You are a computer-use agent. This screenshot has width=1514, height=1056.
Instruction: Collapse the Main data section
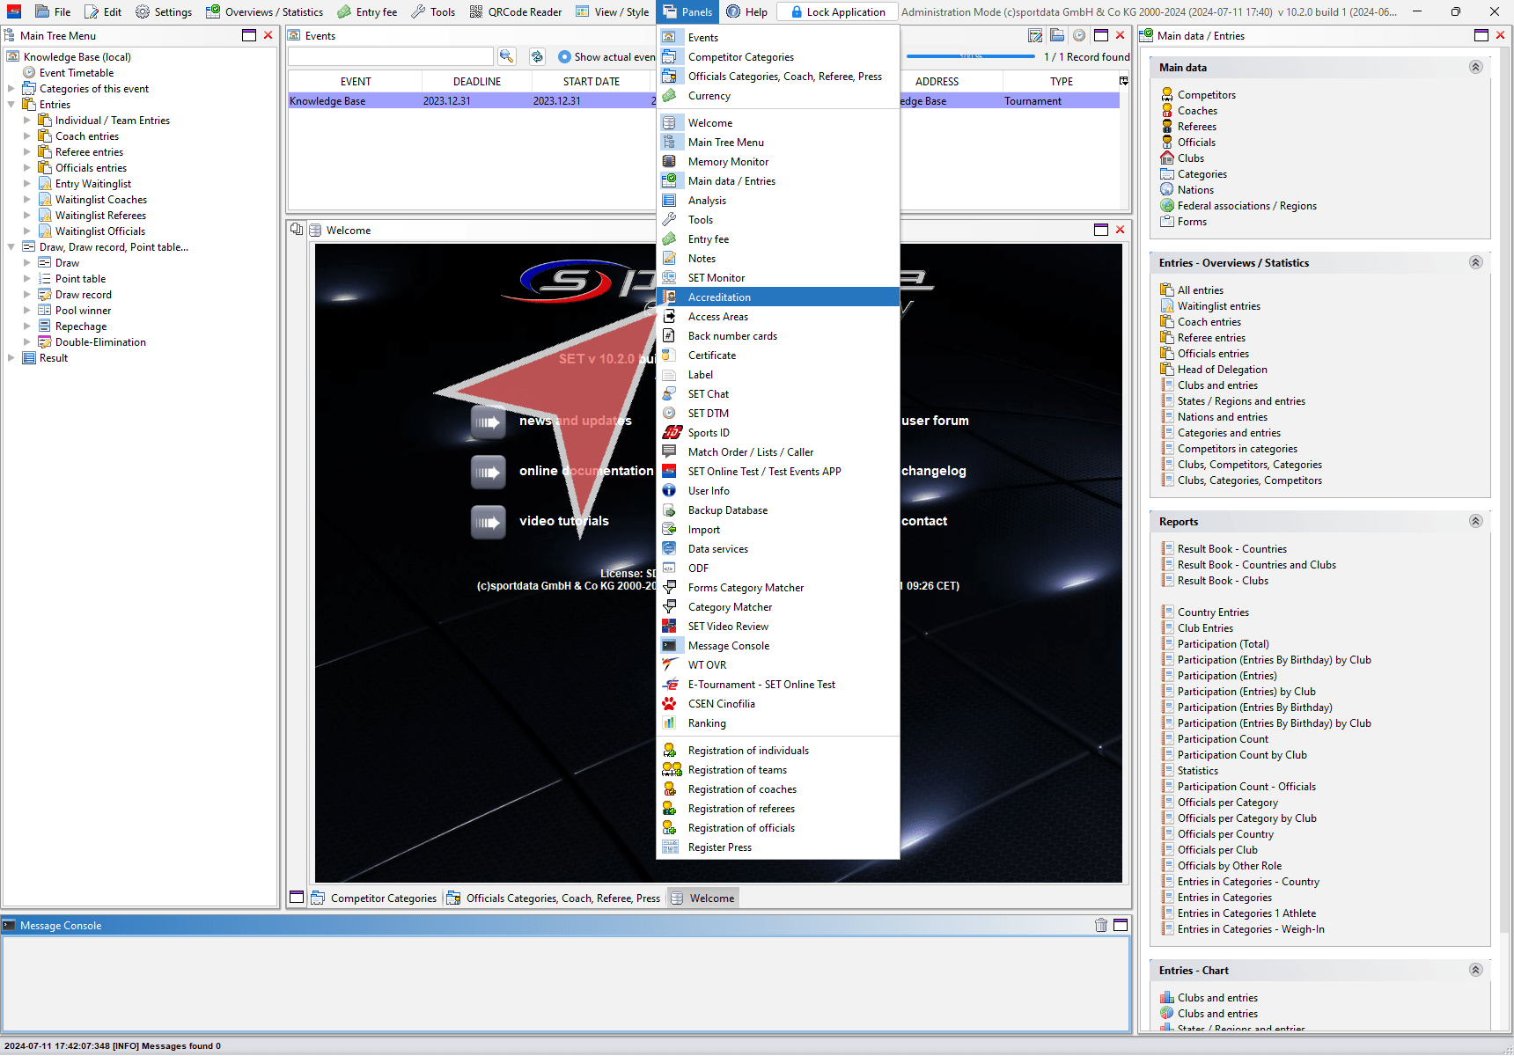pos(1476,68)
